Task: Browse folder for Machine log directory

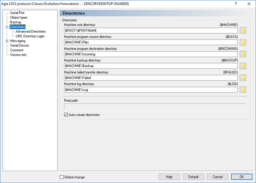Action: [x=243, y=89]
